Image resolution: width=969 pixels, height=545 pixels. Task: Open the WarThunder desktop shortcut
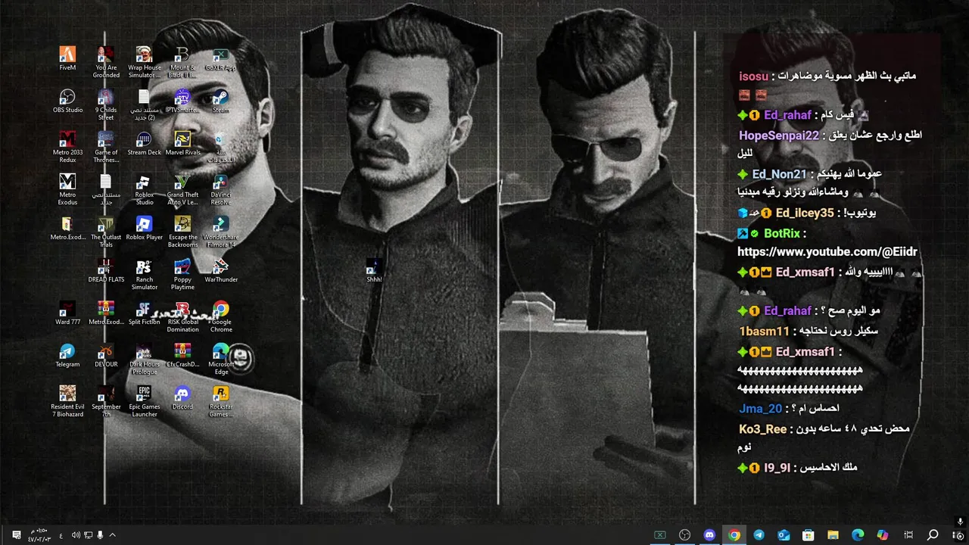pyautogui.click(x=220, y=272)
